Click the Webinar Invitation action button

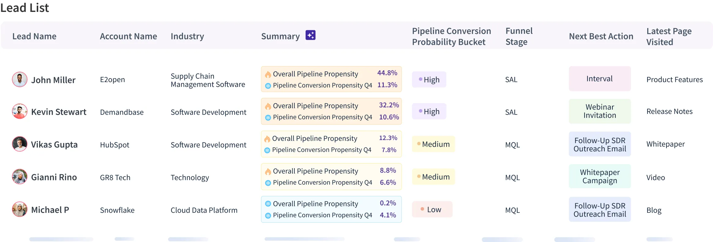point(599,111)
